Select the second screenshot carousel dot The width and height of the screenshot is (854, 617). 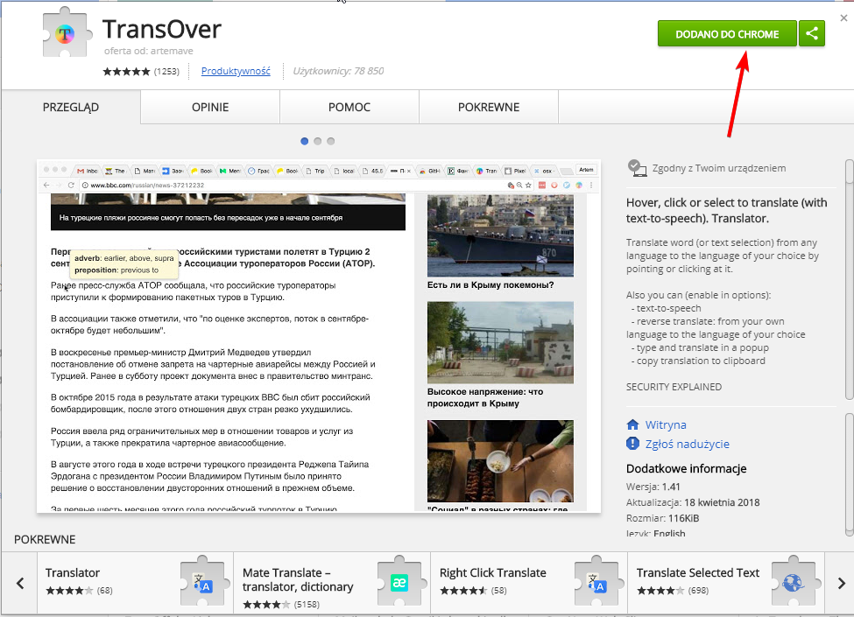point(318,142)
